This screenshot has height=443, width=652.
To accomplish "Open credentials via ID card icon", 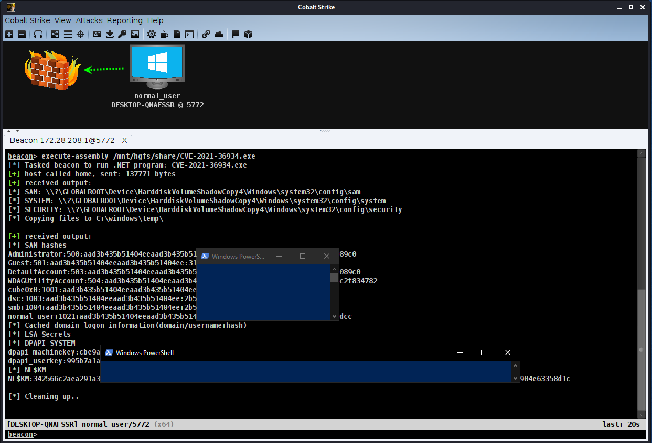I will tap(97, 34).
